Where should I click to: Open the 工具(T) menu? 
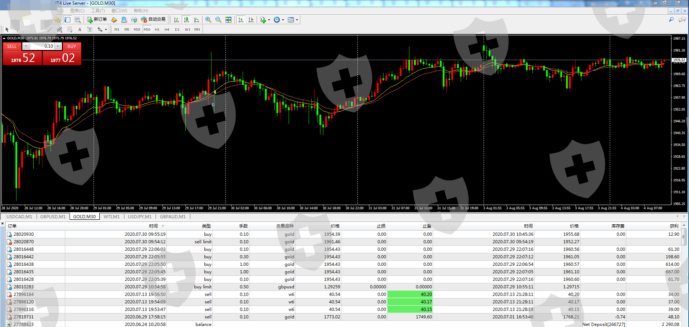tap(98, 11)
